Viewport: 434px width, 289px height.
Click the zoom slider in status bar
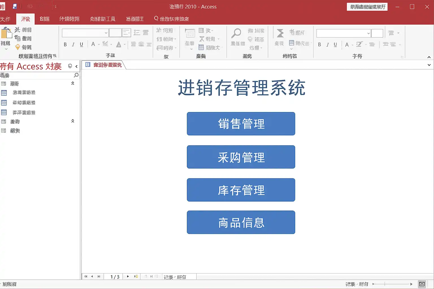tap(392, 284)
